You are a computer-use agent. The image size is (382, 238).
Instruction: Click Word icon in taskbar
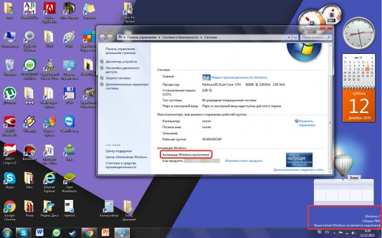[39, 233]
